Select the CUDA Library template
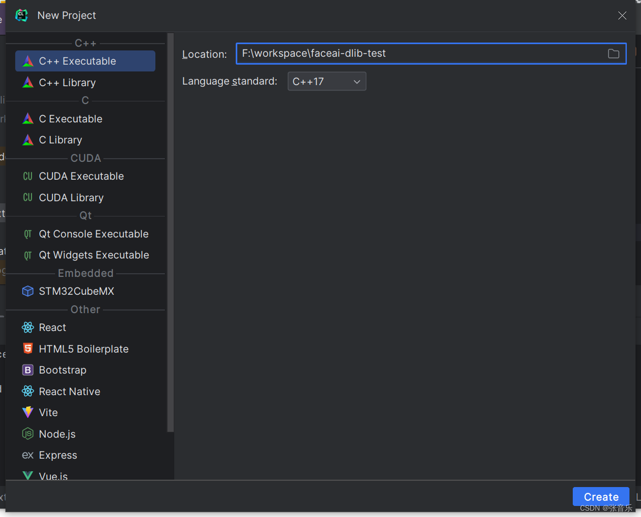Image resolution: width=641 pixels, height=517 pixels. [72, 198]
